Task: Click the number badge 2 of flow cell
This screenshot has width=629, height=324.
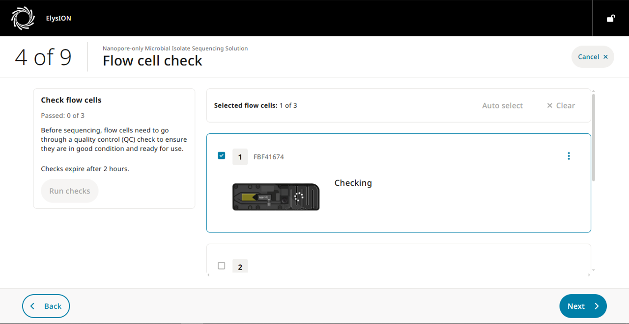Action: [x=240, y=266]
